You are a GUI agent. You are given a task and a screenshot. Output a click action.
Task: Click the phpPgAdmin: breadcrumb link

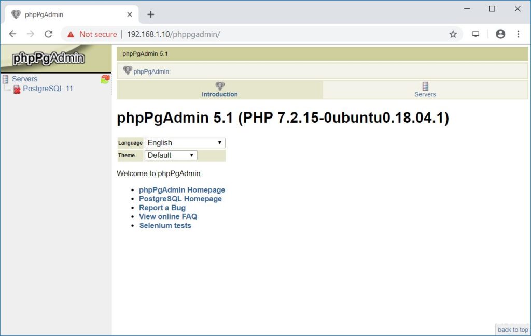pyautogui.click(x=152, y=71)
